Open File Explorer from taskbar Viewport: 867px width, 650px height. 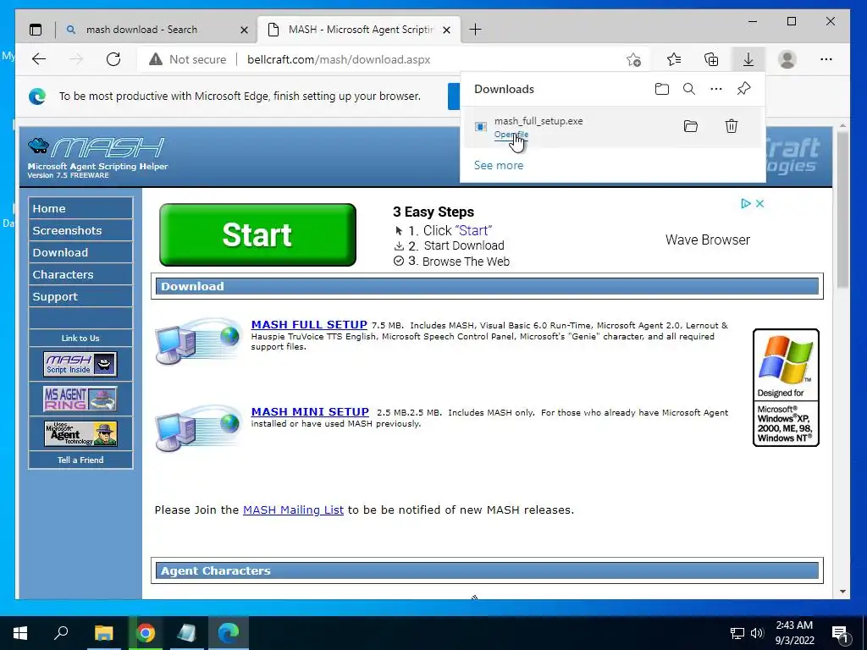point(103,633)
